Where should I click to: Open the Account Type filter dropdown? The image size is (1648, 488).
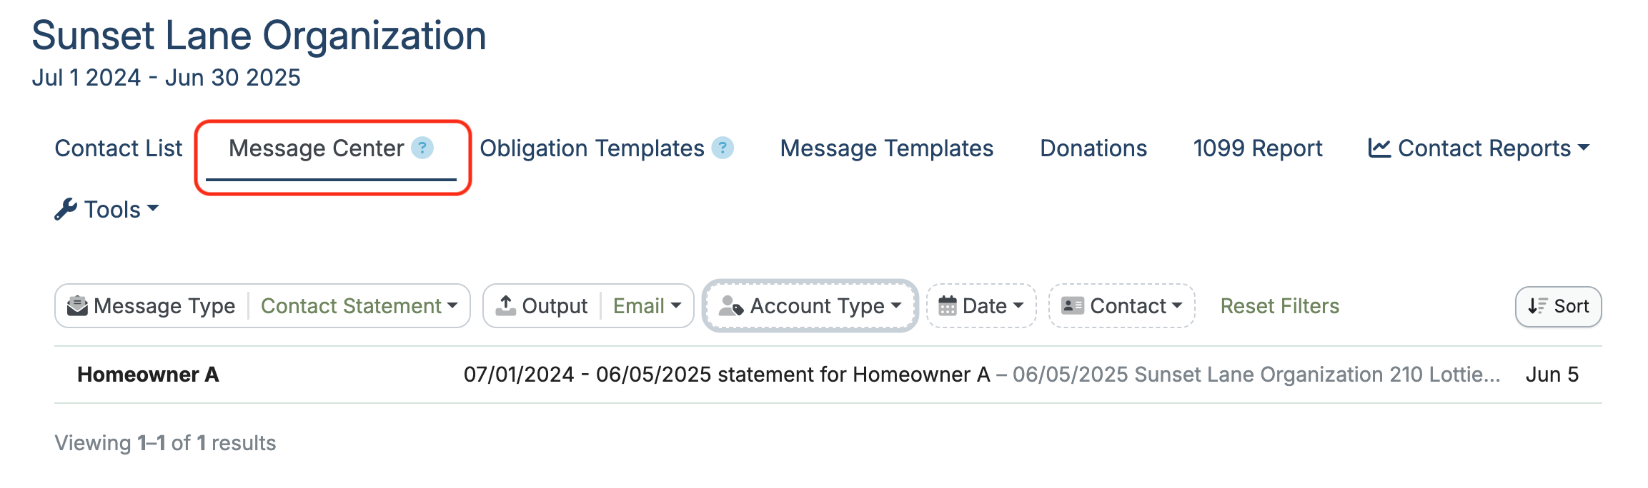click(x=810, y=306)
